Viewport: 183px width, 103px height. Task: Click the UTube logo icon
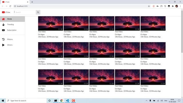(3, 12)
